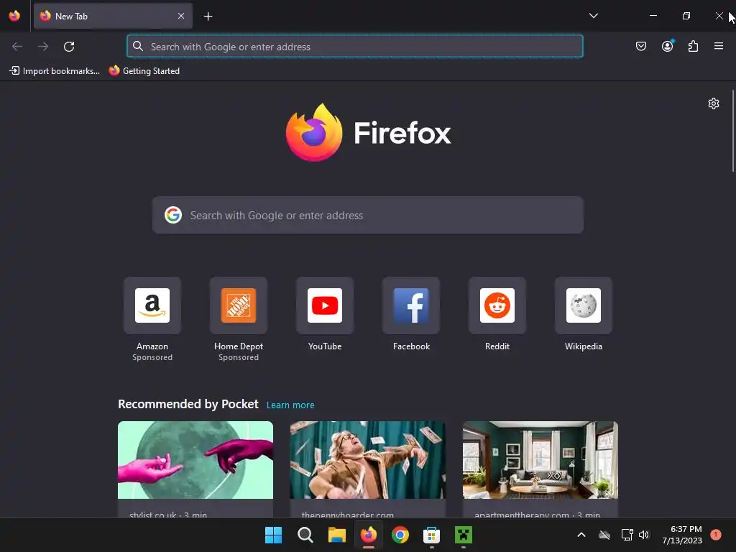This screenshot has height=552, width=736.
Task: Open Microsoft Store from taskbar
Action: pyautogui.click(x=431, y=535)
